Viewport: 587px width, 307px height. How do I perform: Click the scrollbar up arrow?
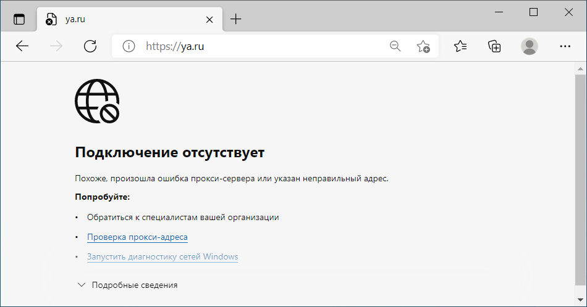(x=580, y=68)
